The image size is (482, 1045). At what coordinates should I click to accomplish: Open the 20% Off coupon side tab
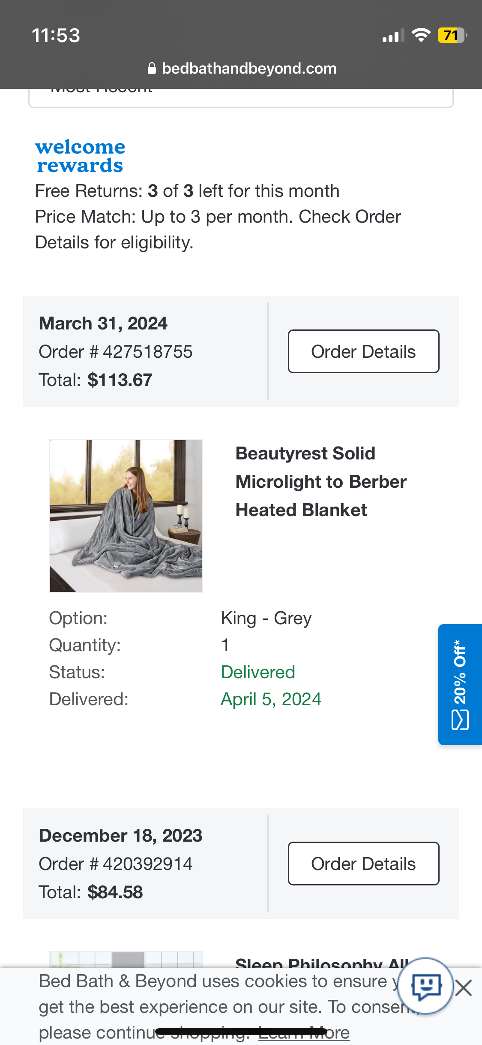[x=460, y=684]
